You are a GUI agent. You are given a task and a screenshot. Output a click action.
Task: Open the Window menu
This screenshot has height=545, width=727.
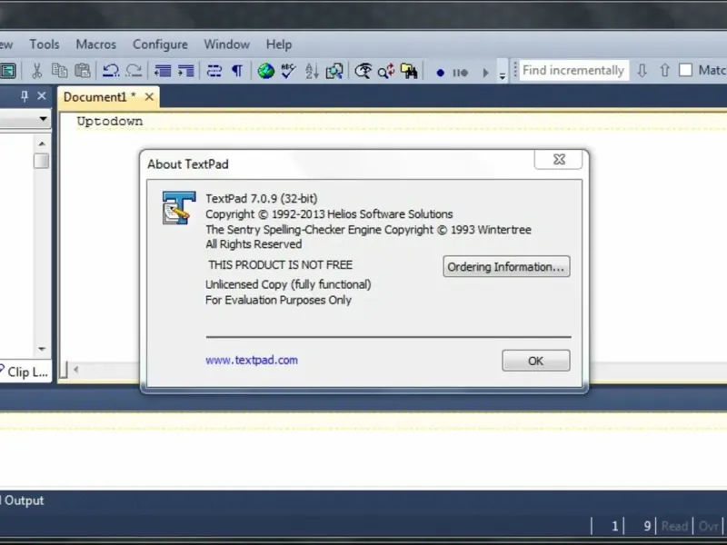[226, 45]
